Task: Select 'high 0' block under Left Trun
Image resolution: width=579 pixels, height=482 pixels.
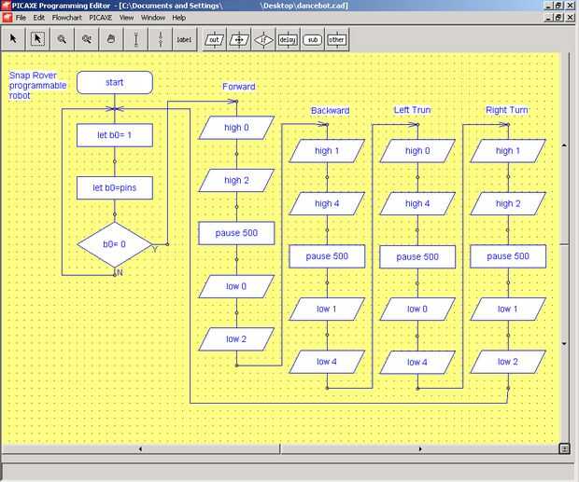Action: click(x=417, y=151)
